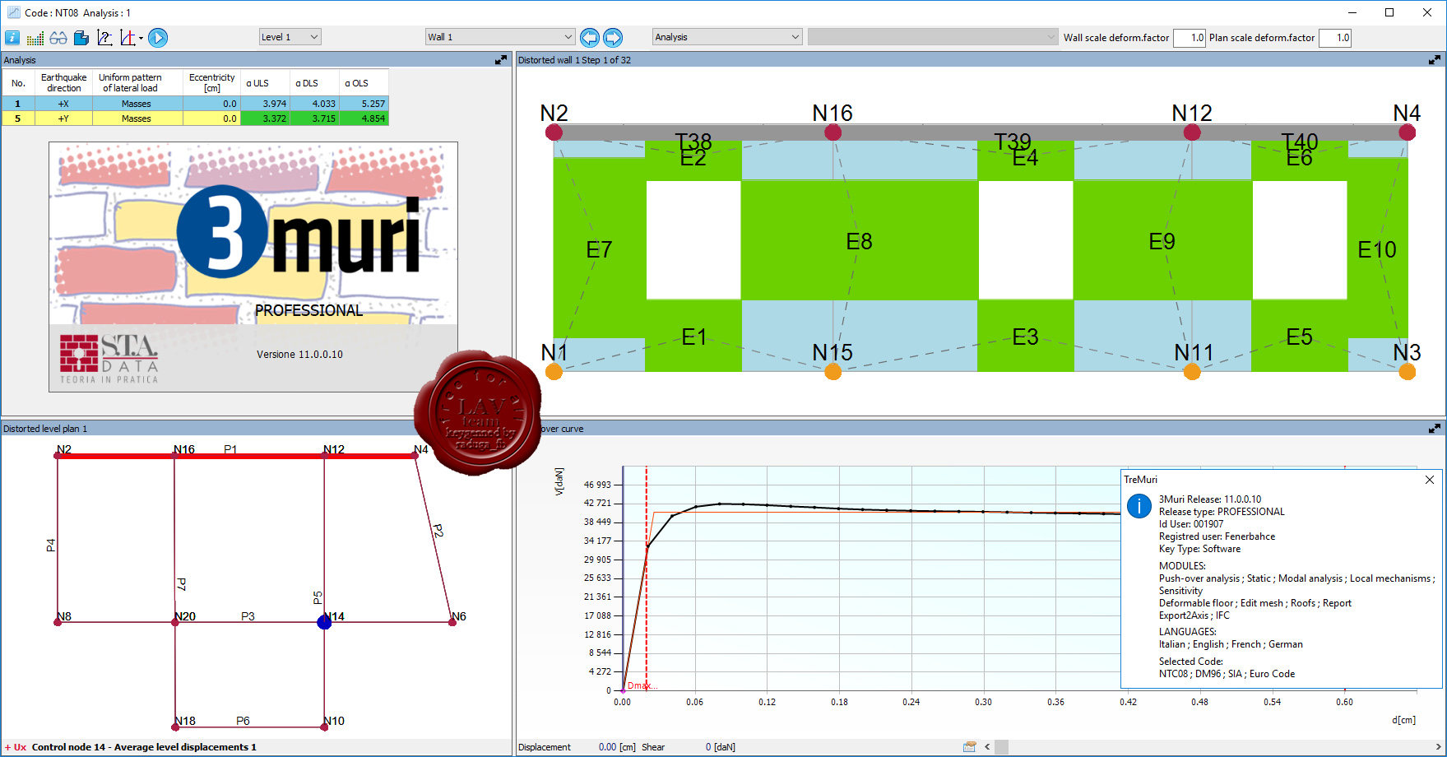Click the Eccentricity column header

click(x=211, y=83)
